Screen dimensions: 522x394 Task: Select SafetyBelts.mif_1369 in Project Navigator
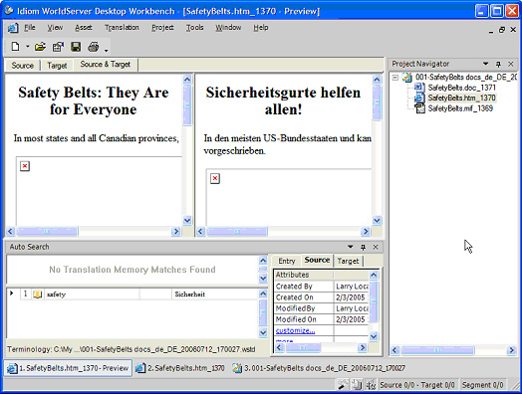pos(460,108)
